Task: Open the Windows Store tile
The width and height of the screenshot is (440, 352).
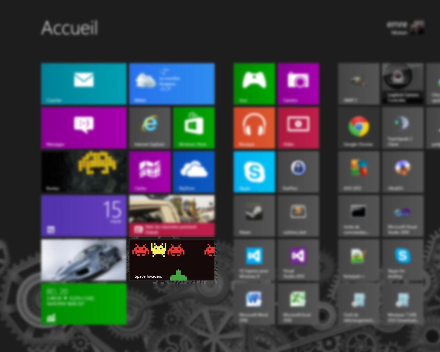Action: pyautogui.click(x=194, y=128)
